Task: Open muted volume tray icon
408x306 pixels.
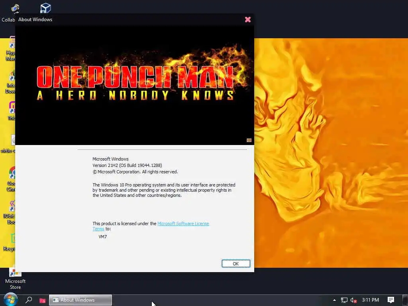Action: (x=354, y=300)
